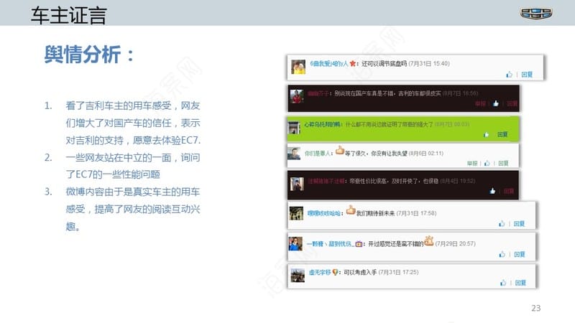Open username link on the 7月31日 17:58 comment

324,213
